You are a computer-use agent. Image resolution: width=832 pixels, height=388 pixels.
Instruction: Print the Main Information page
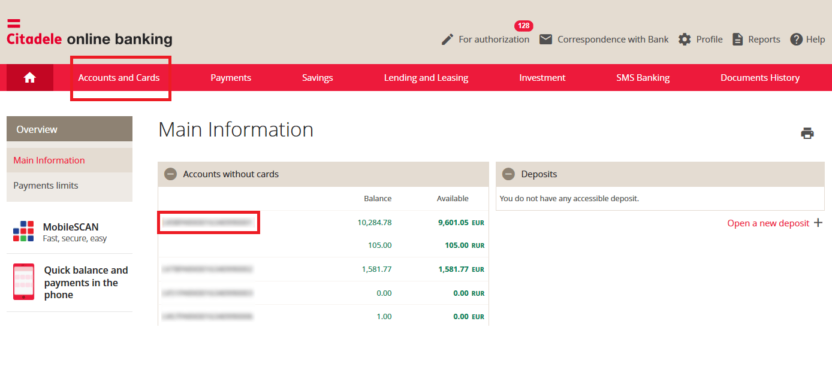(807, 133)
